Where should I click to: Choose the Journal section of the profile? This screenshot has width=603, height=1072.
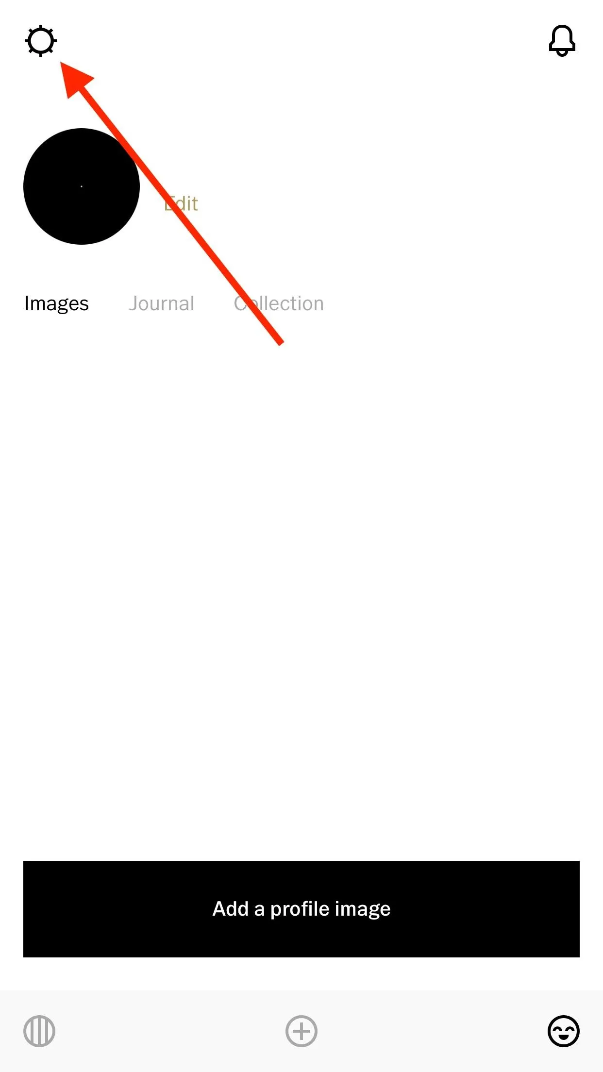pos(162,303)
